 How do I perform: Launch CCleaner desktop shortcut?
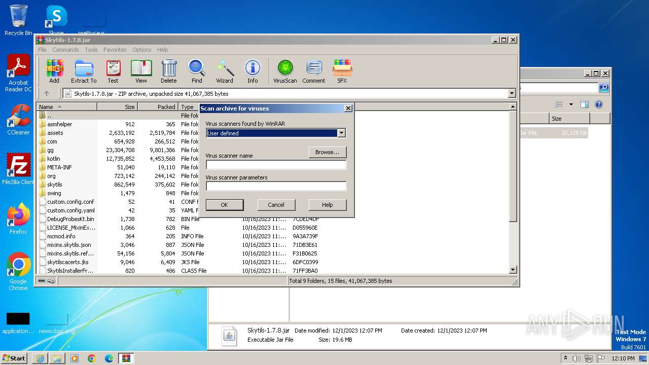18,120
